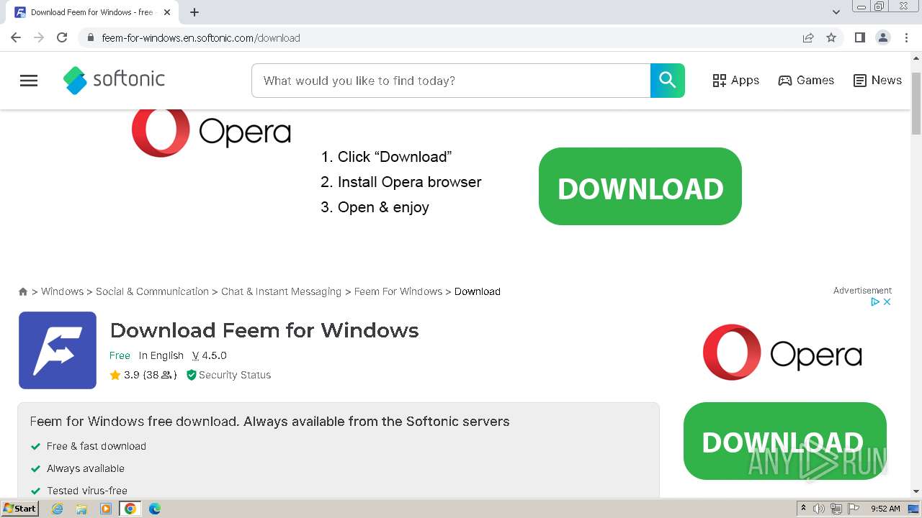Go back in browser history
Viewport: 922px width, 518px height.
pos(16,37)
